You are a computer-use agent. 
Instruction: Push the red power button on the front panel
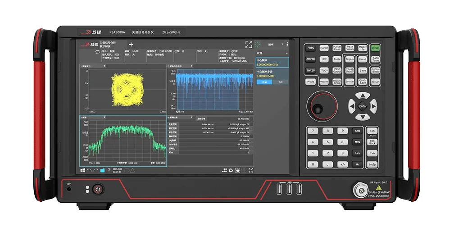coord(98,189)
